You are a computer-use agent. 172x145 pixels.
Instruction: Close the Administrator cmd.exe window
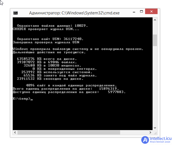(151, 11)
